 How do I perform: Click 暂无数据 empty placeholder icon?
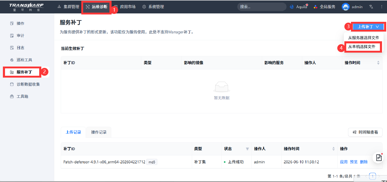click(222, 87)
